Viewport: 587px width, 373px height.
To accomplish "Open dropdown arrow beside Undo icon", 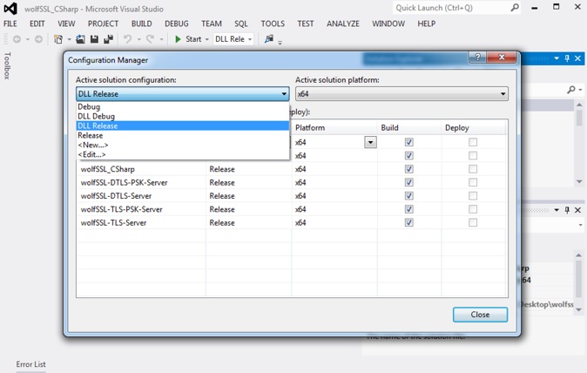I will (138, 39).
